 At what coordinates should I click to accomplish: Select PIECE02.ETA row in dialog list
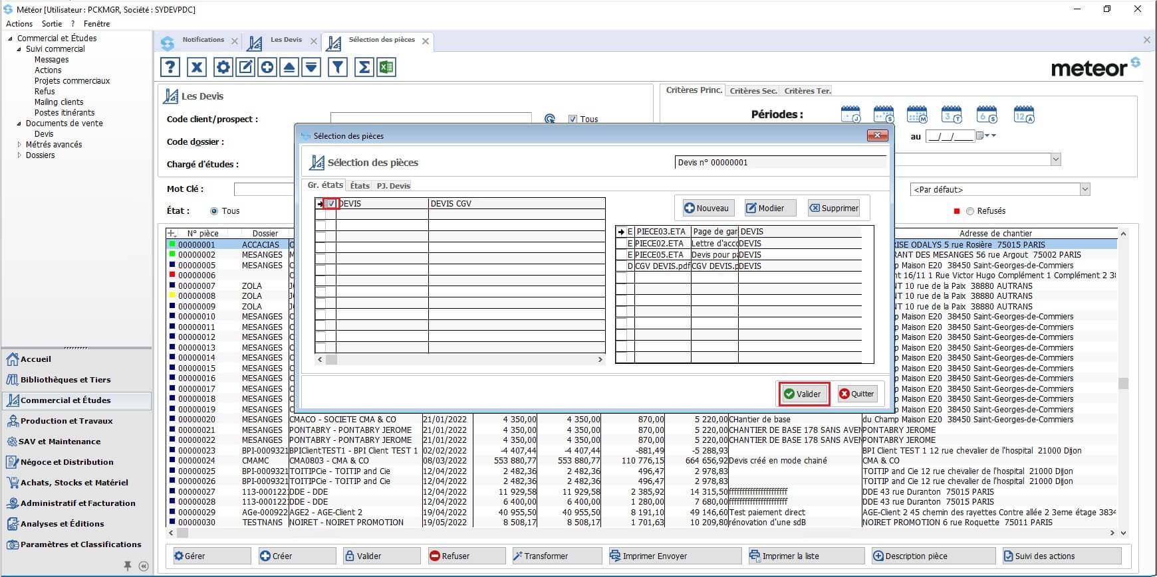pyautogui.click(x=738, y=244)
